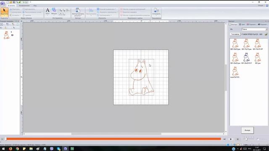Screen dimensions: 269x151
Task: Click the Удалить command in clipboard group
Action: click(x=27, y=15)
